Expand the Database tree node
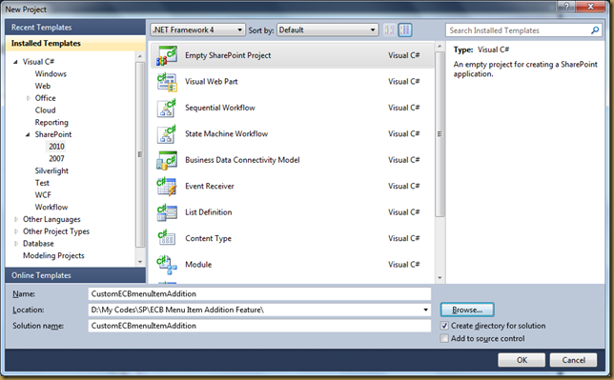 16,244
